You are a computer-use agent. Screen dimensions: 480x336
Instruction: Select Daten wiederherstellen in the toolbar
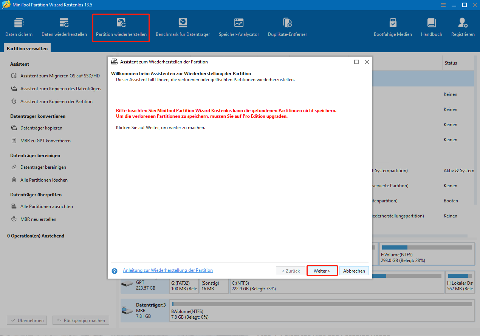pos(64,26)
